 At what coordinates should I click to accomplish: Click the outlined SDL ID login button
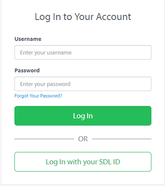(83, 162)
